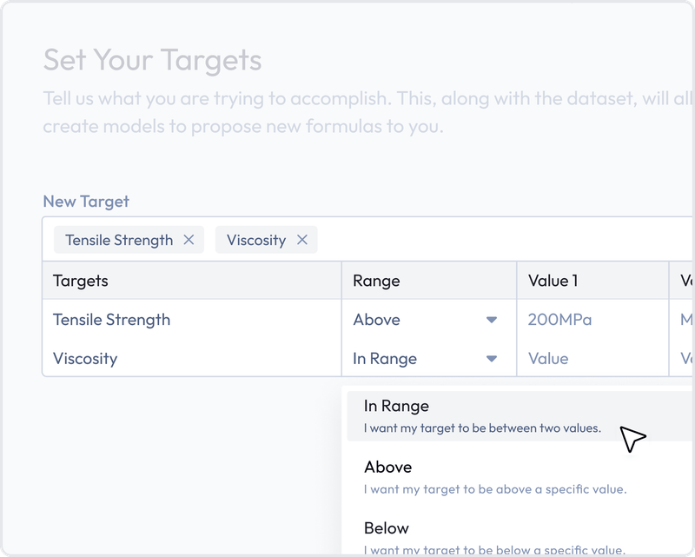Click the Value 2 field for Tensile Strength
The width and height of the screenshot is (695, 557).
point(685,320)
